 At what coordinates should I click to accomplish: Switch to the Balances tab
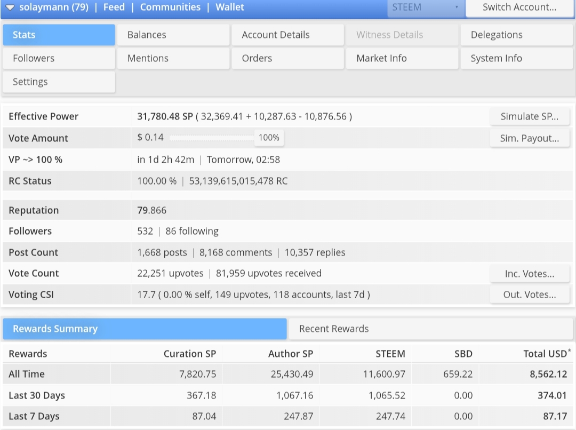[x=173, y=35]
